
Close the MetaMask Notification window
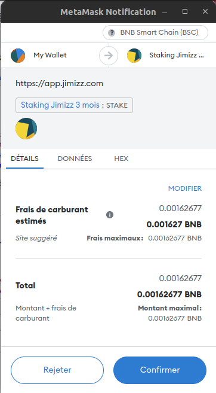pyautogui.click(x=205, y=11)
